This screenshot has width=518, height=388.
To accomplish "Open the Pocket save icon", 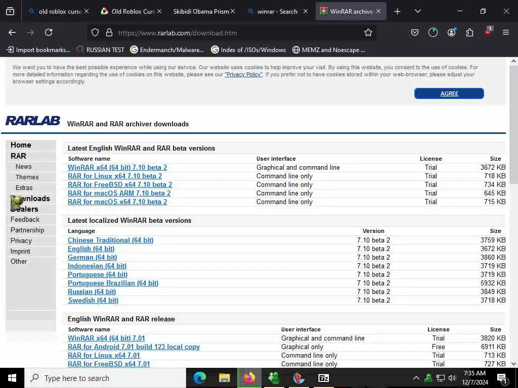I will coord(415,32).
